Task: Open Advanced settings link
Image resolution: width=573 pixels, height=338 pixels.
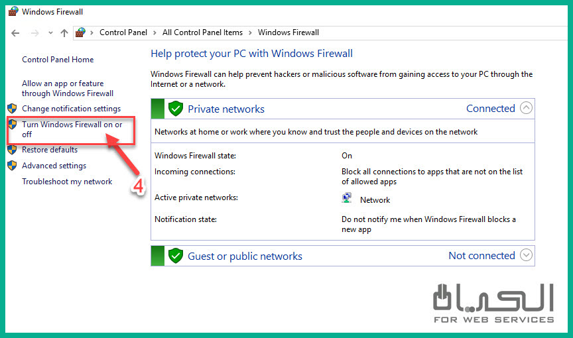Action: [x=54, y=166]
